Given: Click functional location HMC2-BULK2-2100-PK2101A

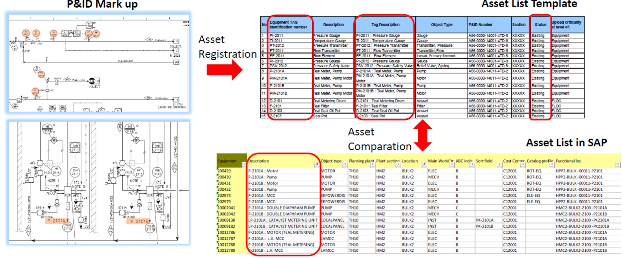Looking at the screenshot, I should (x=588, y=220).
